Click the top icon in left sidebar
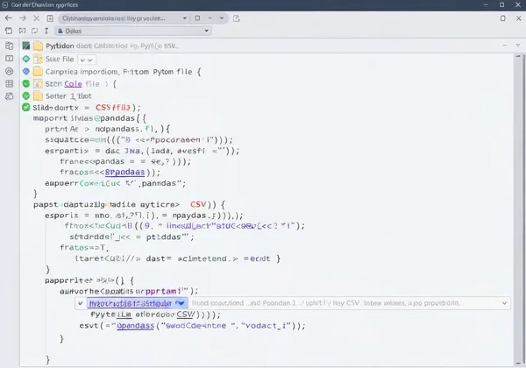This screenshot has height=368, width=526. 9,46
